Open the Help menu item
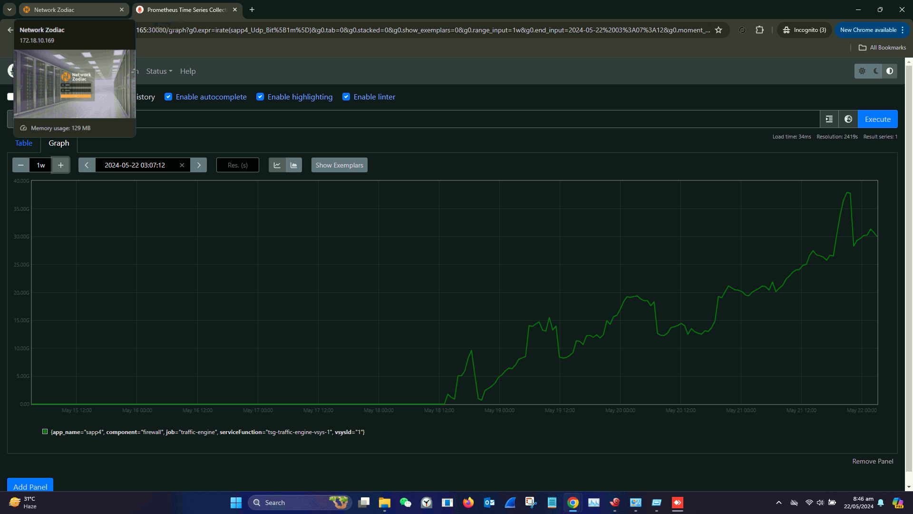The height and width of the screenshot is (514, 913). [188, 71]
